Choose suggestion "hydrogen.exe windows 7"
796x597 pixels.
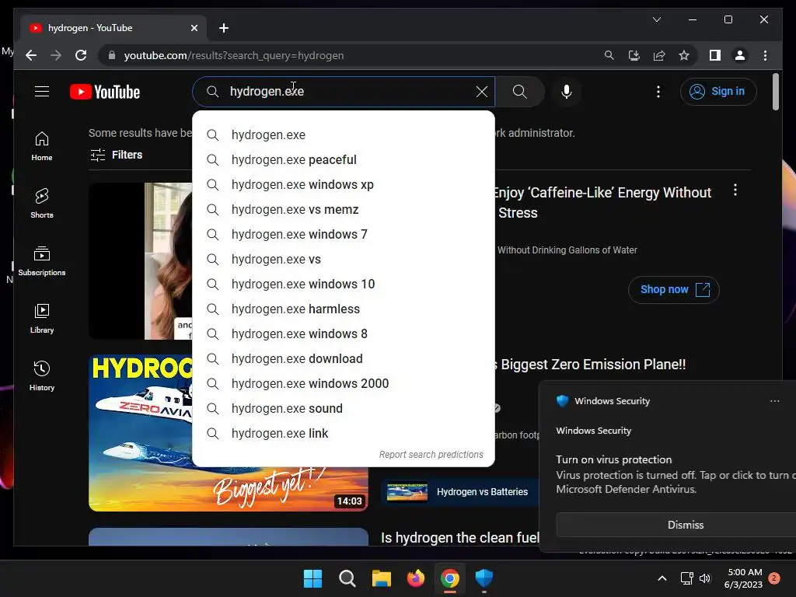click(344, 235)
